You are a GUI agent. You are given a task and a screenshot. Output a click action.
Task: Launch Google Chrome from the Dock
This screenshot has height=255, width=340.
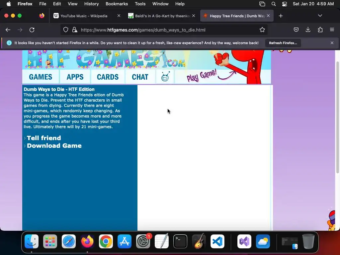(x=106, y=241)
